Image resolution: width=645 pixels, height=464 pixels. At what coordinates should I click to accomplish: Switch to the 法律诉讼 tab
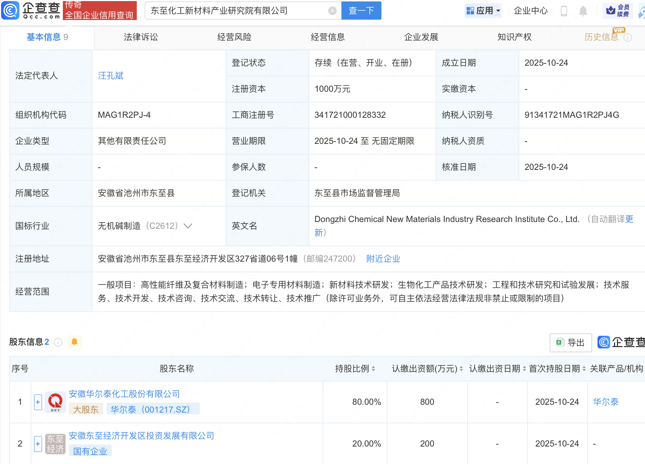[x=141, y=37]
